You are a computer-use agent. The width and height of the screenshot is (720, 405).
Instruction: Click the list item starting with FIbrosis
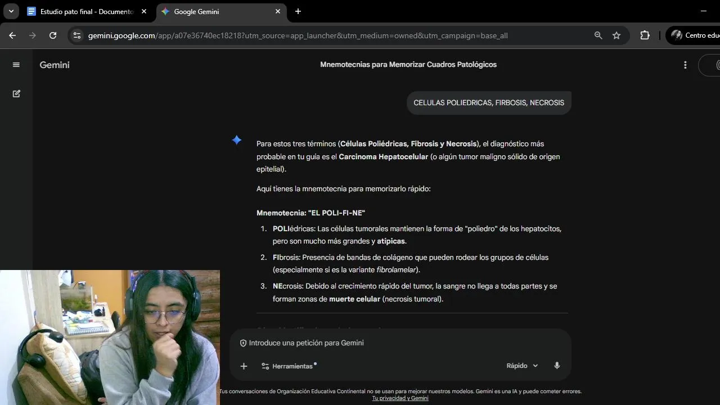pos(411,263)
